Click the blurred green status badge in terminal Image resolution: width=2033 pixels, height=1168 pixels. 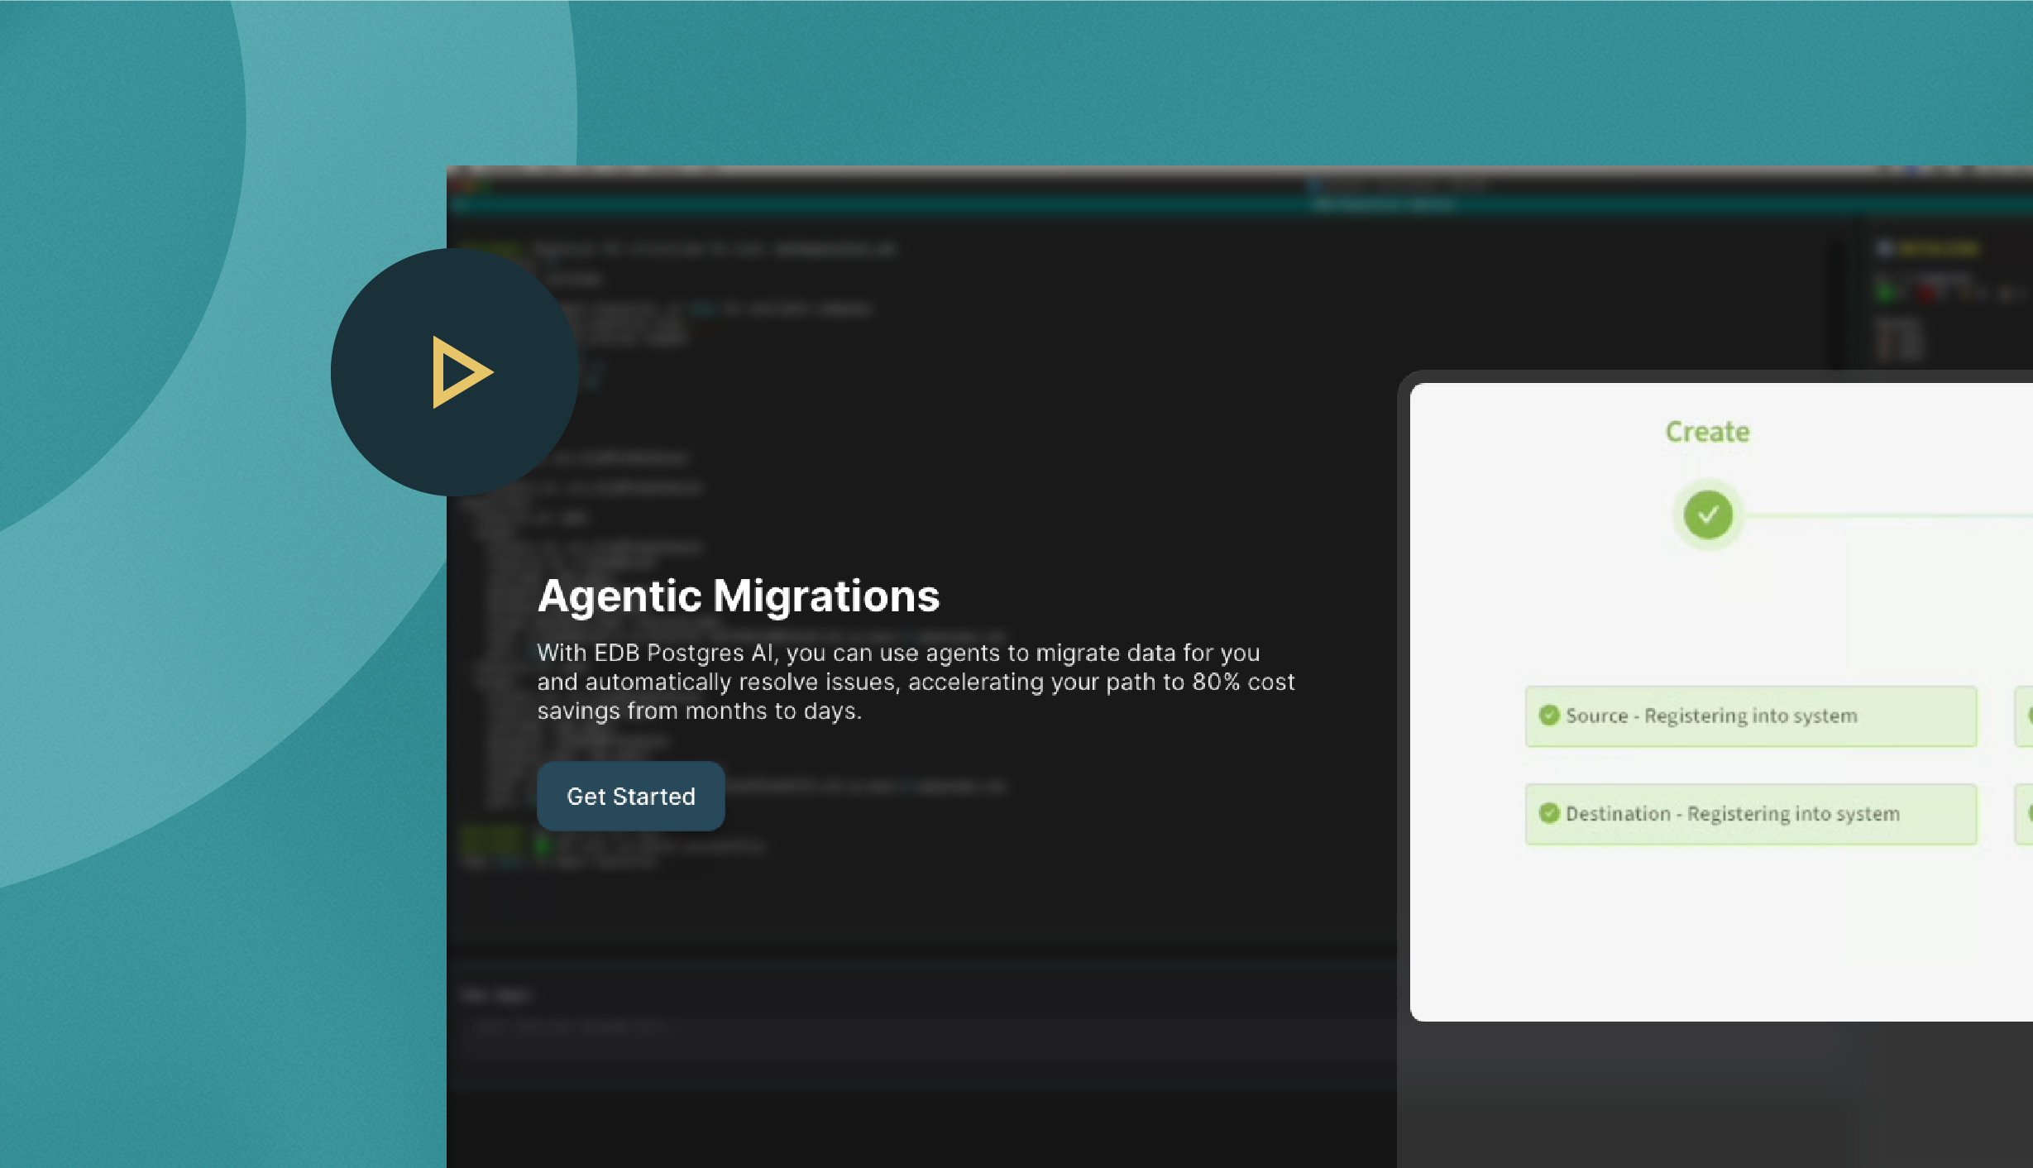(x=493, y=842)
